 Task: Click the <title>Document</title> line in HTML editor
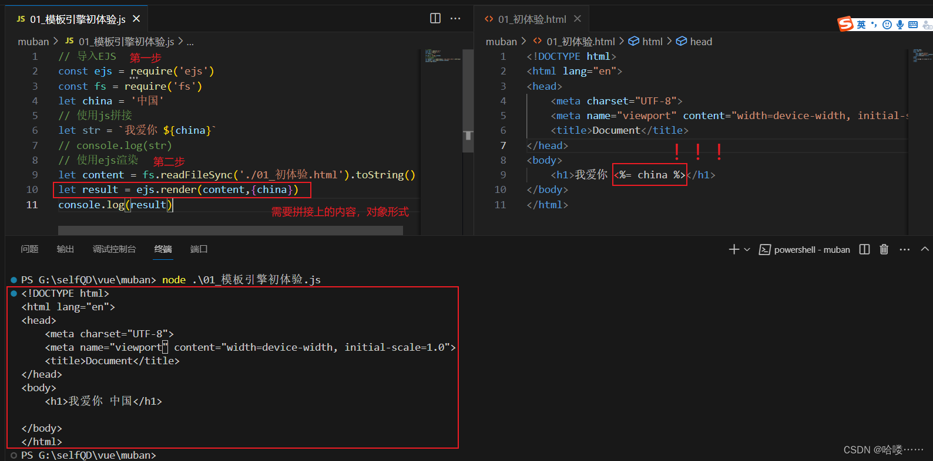point(619,130)
